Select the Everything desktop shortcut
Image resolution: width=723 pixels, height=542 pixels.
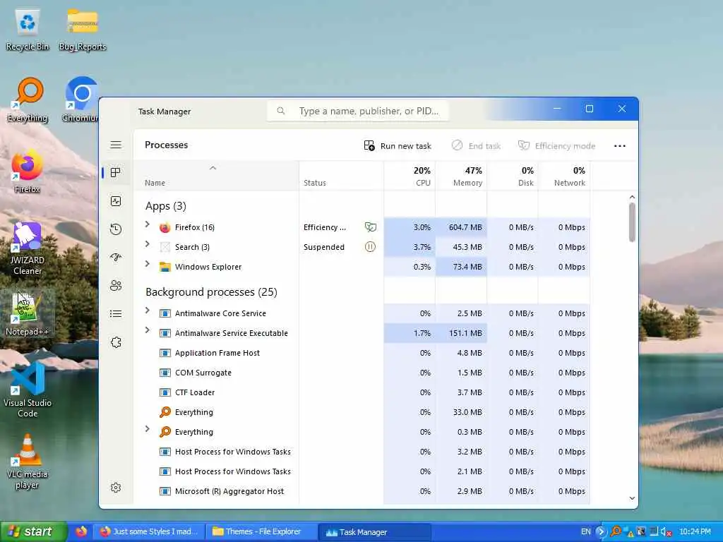click(x=28, y=100)
